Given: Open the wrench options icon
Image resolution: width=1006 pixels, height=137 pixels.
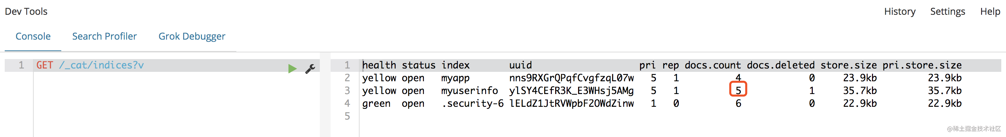Looking at the screenshot, I should [310, 69].
